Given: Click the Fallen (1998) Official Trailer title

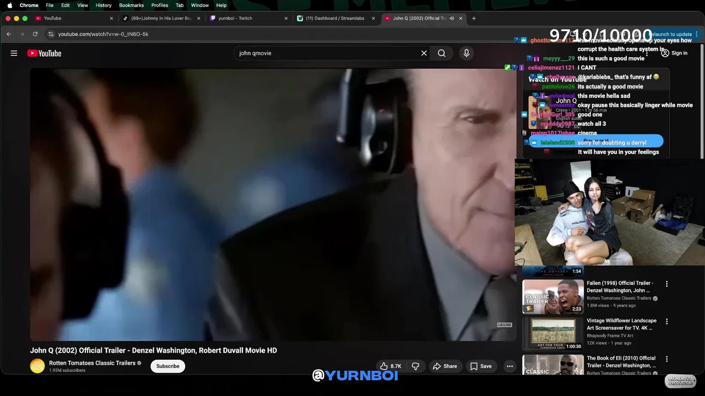Looking at the screenshot, I should pos(620,287).
